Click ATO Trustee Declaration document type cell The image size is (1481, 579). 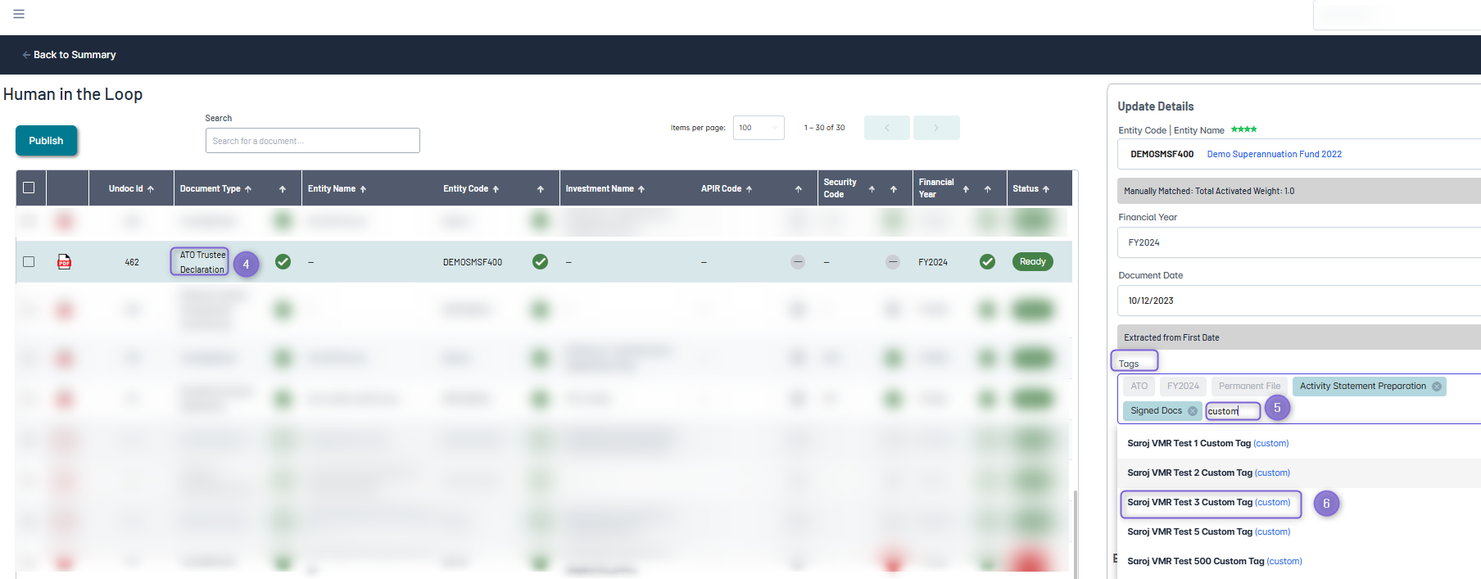coord(202,262)
